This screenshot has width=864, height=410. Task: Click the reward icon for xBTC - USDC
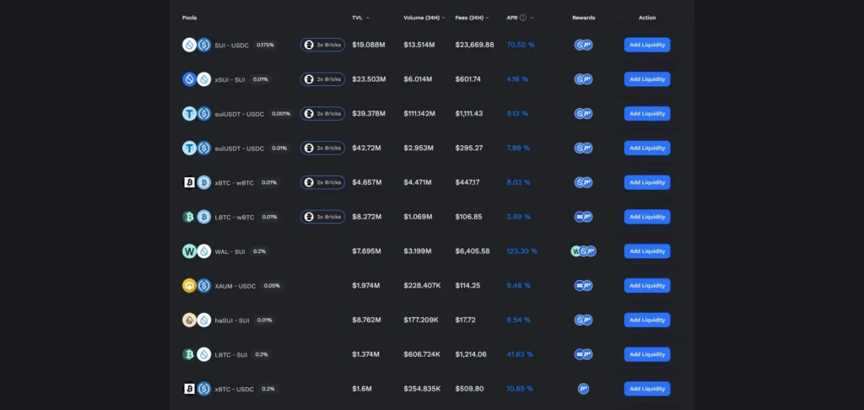pyautogui.click(x=583, y=389)
